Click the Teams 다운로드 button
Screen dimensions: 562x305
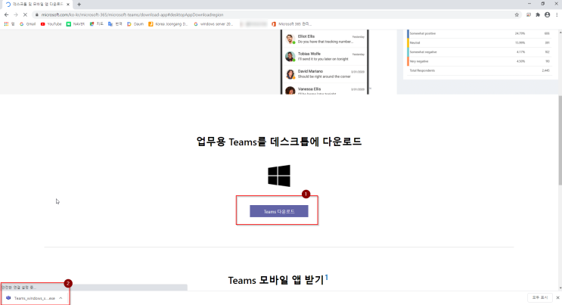[x=279, y=211]
